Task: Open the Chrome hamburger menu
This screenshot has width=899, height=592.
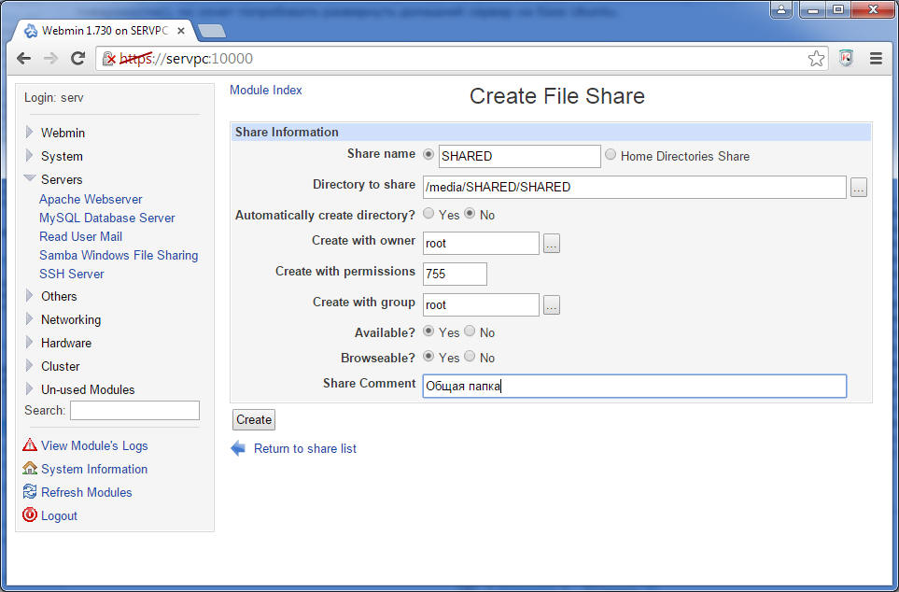Action: coord(876,59)
